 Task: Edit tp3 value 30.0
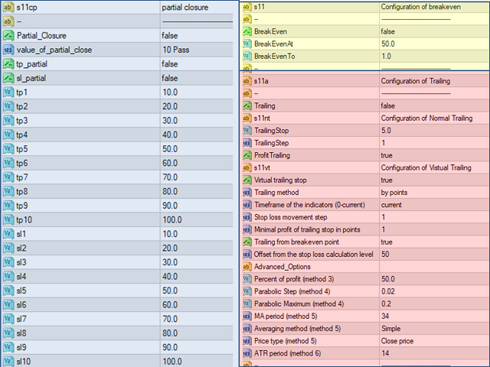[x=170, y=121]
